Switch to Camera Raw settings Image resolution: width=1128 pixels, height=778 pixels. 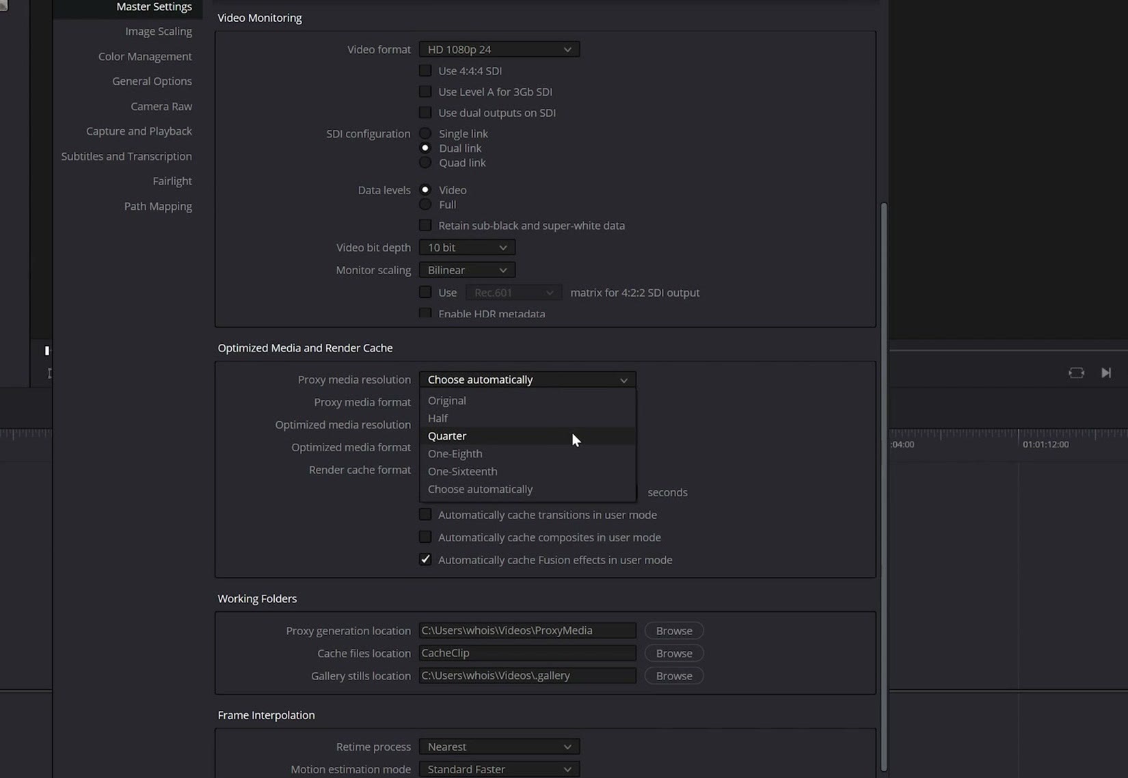coord(161,106)
